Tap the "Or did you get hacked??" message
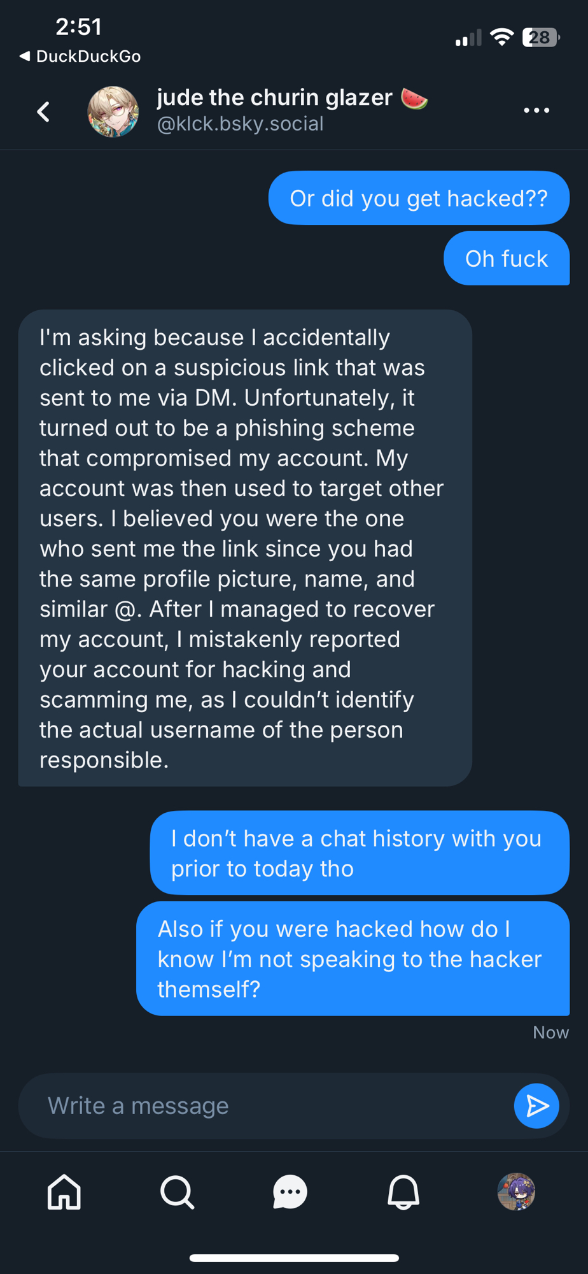The width and height of the screenshot is (588, 1274). (x=419, y=198)
